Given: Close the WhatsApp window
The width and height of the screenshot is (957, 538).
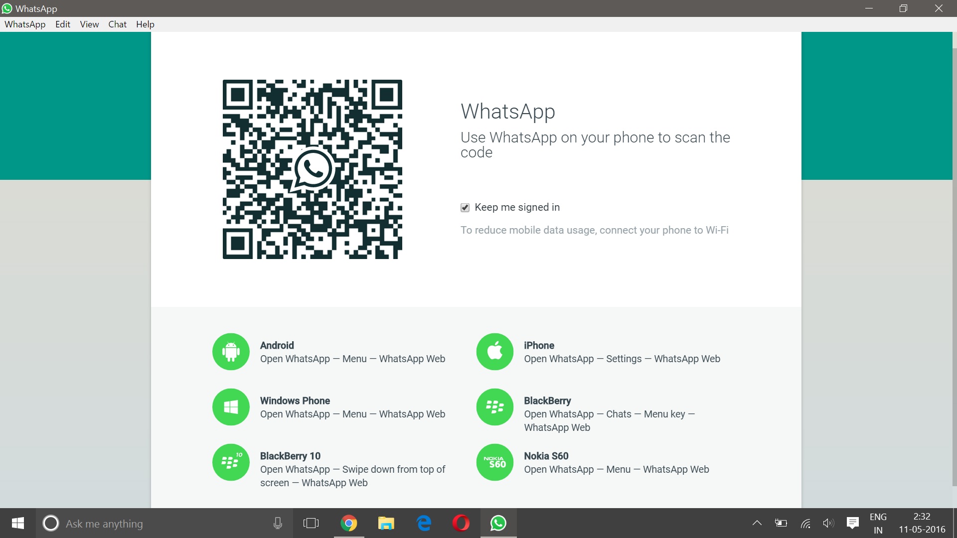Looking at the screenshot, I should [x=939, y=8].
